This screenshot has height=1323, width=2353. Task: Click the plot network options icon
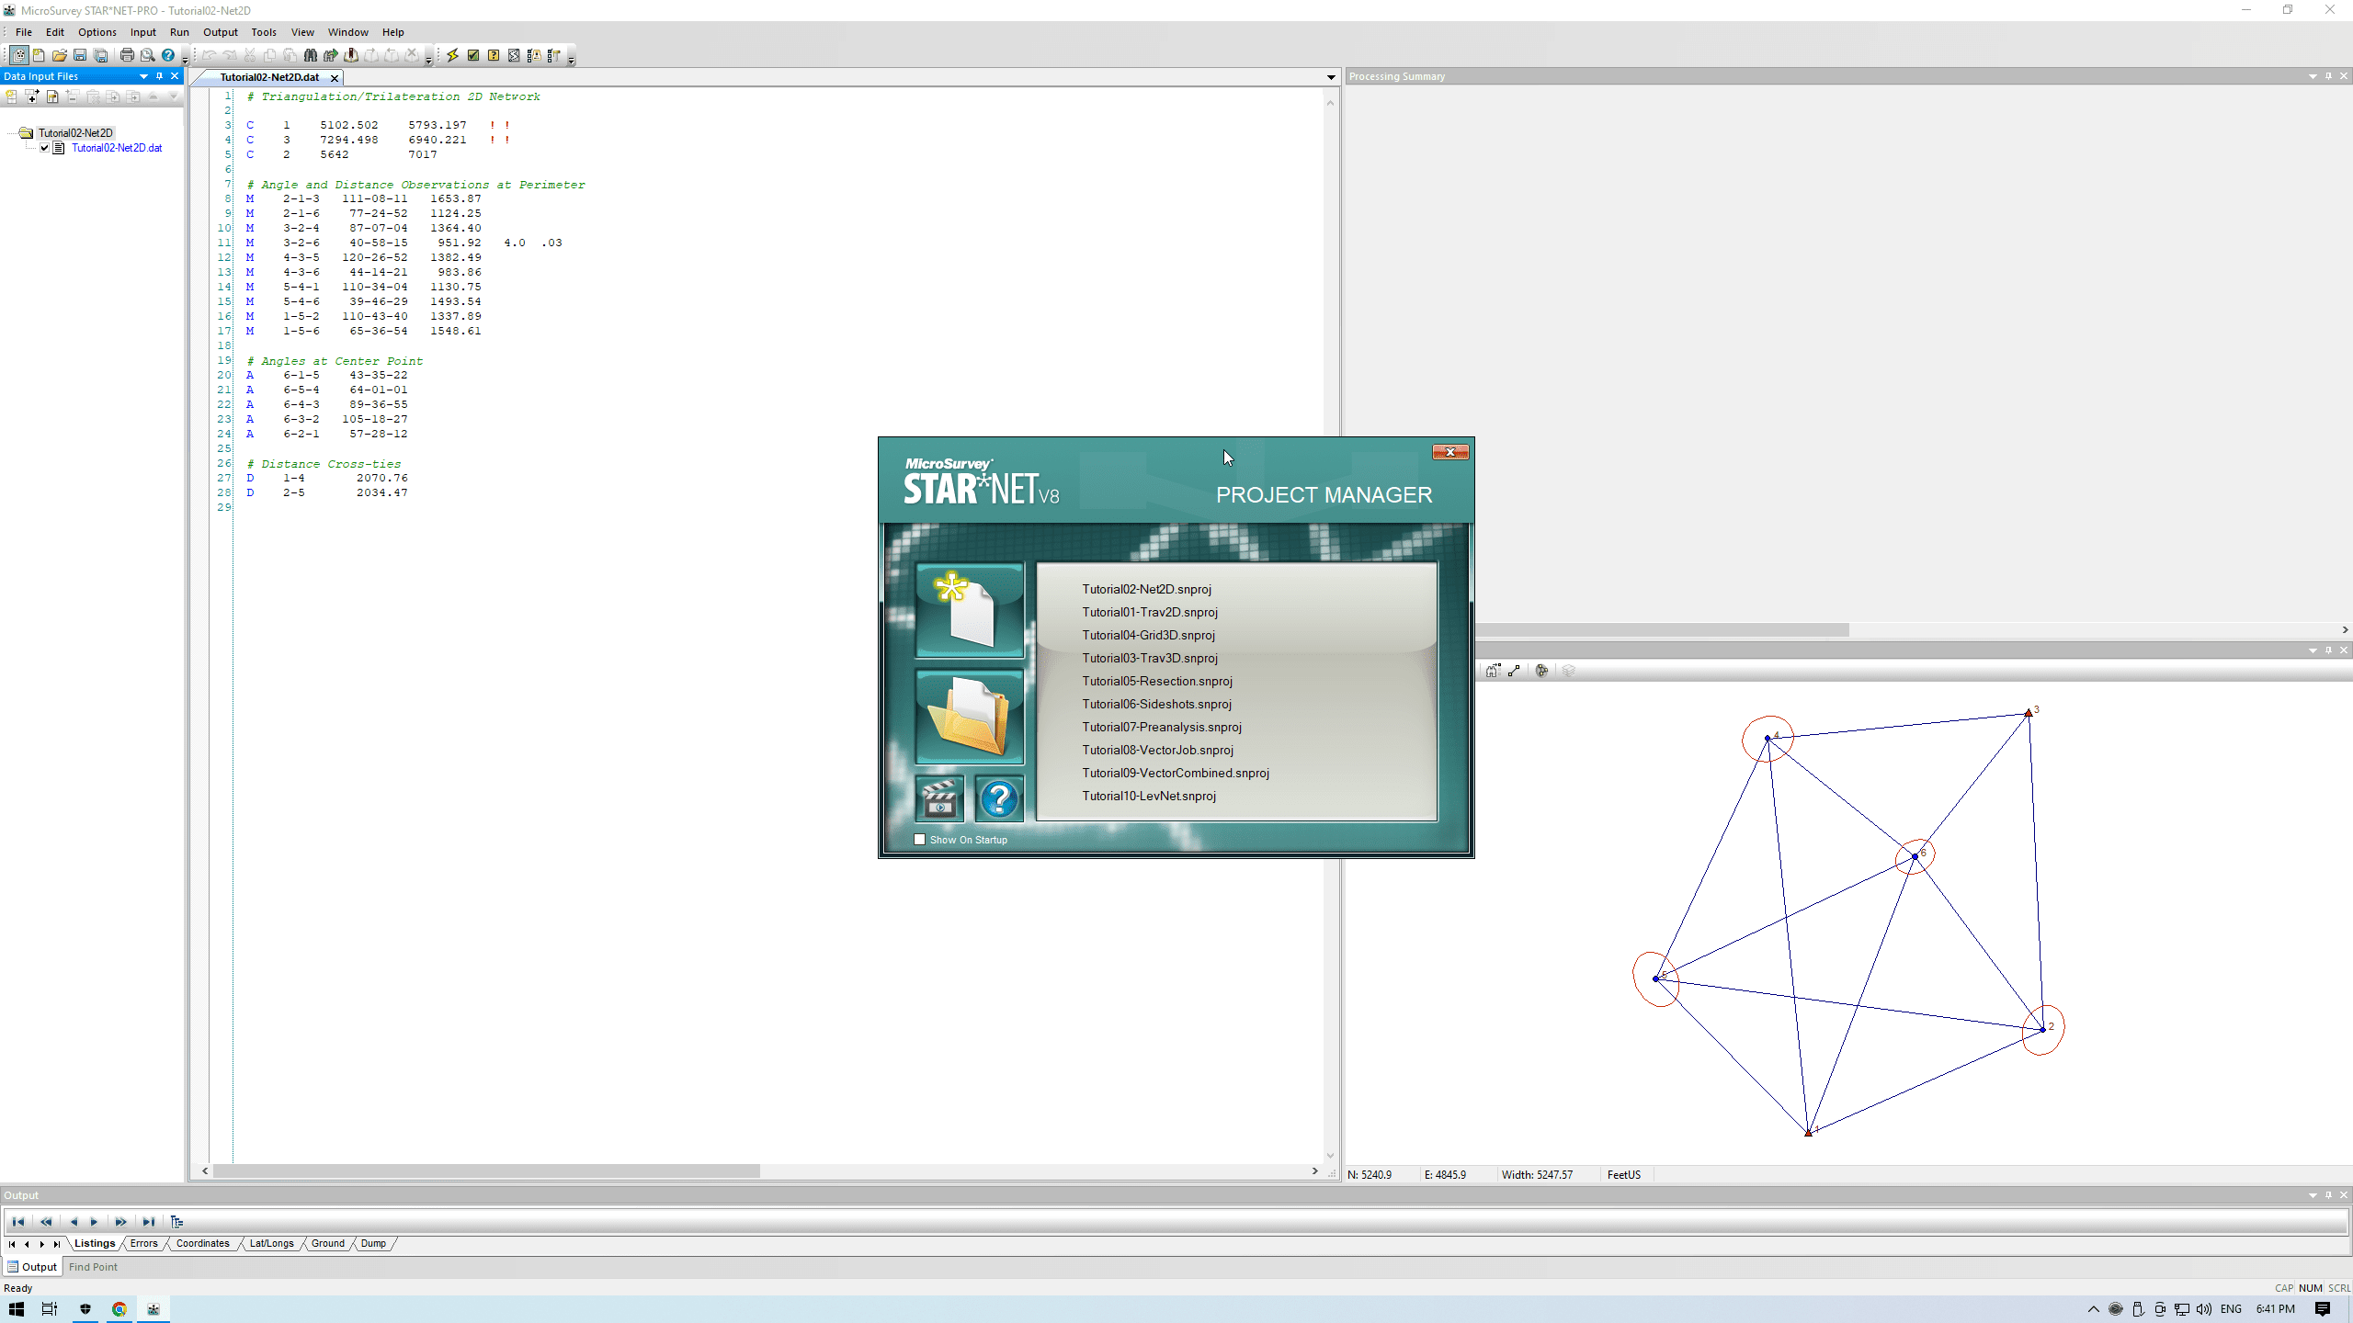click(x=1541, y=671)
